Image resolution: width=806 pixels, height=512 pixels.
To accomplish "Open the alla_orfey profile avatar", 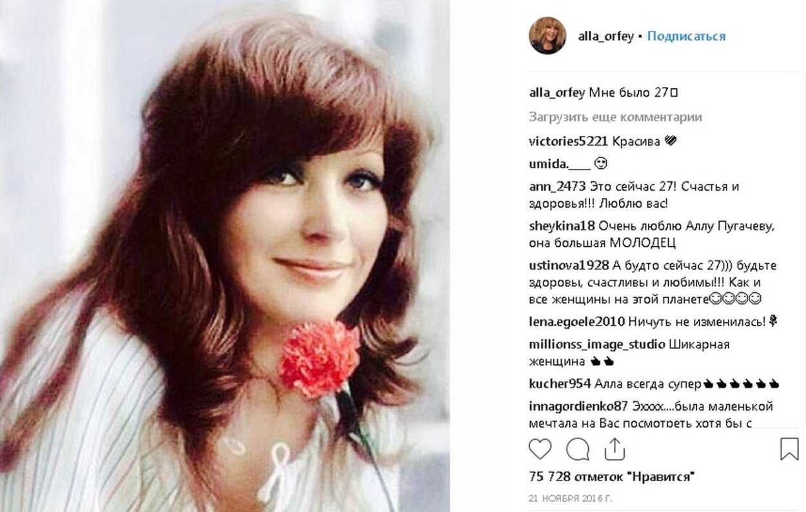I will (x=547, y=35).
